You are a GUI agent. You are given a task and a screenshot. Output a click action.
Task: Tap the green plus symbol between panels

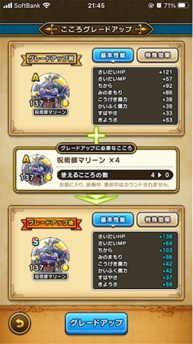click(x=96, y=135)
